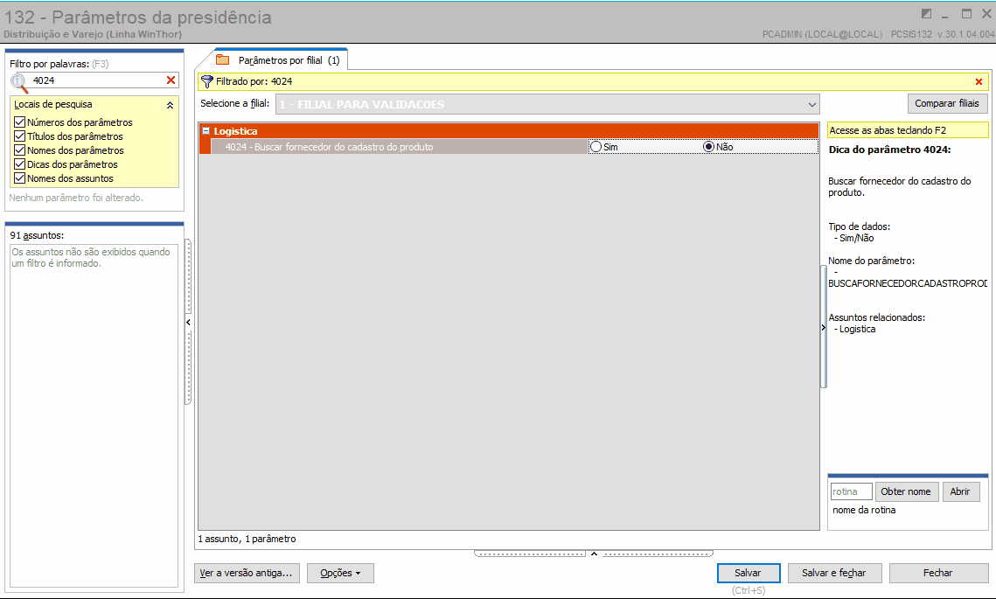Click bottom splitter up arrow
The width and height of the screenshot is (996, 599).
(594, 554)
